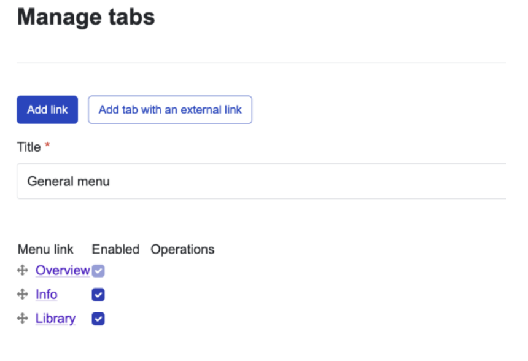Open the Info menu link
Image resolution: width=528 pixels, height=361 pixels.
coord(46,295)
